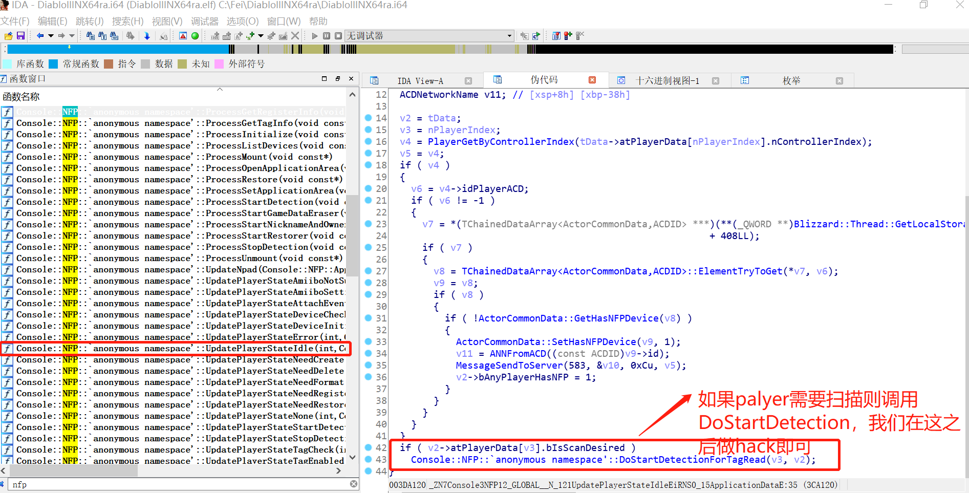Toggle breakpoint dot on line 33
The width and height of the screenshot is (969, 493).
tap(368, 341)
